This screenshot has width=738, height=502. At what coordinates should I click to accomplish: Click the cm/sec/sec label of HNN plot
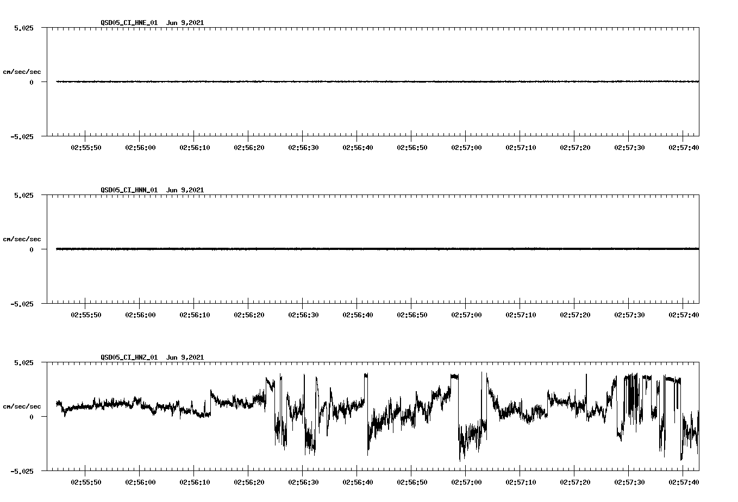point(22,239)
